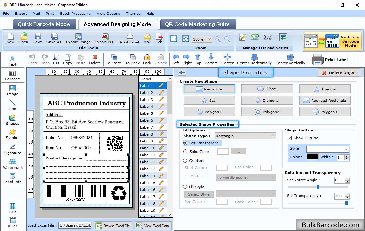Open Label Info panel

click(13, 178)
